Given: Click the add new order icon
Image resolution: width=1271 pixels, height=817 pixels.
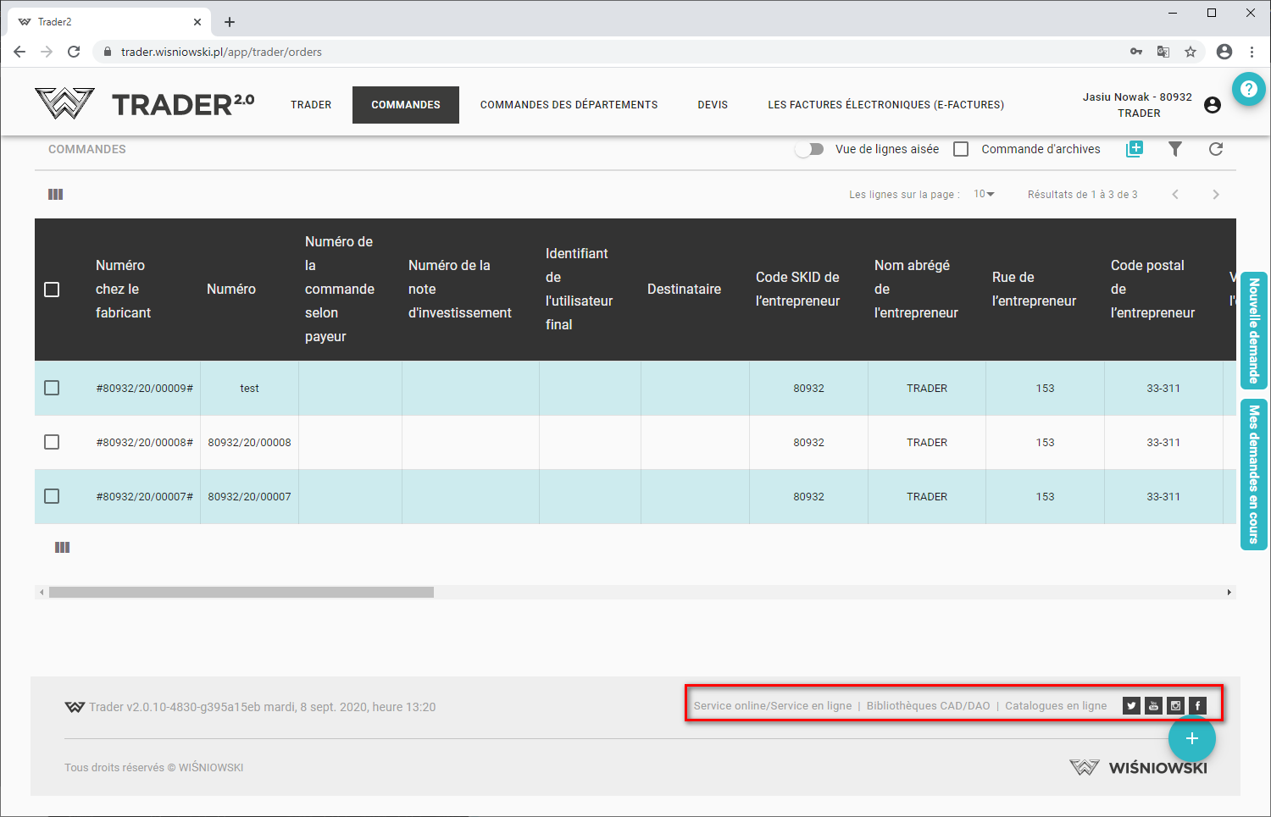Looking at the screenshot, I should [x=1134, y=149].
